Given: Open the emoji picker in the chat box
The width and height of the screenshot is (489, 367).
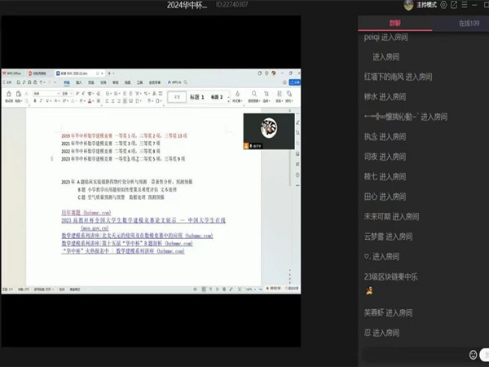Looking at the screenshot, I should (473, 355).
